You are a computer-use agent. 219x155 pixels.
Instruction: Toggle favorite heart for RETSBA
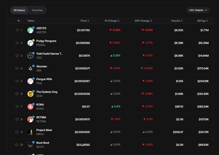tap(17, 119)
